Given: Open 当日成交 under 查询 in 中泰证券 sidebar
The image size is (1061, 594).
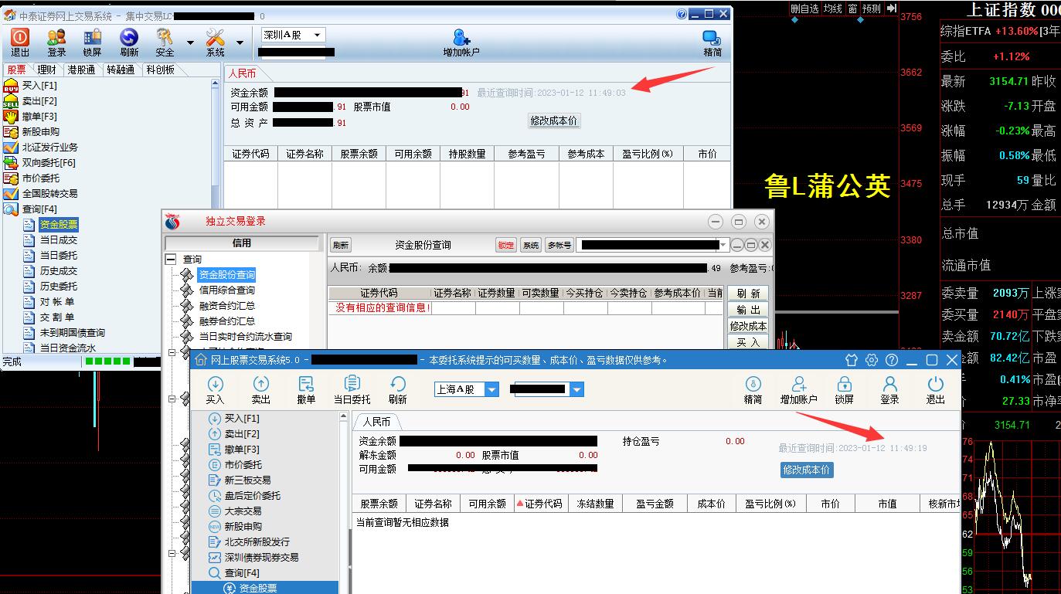Looking at the screenshot, I should click(x=59, y=240).
